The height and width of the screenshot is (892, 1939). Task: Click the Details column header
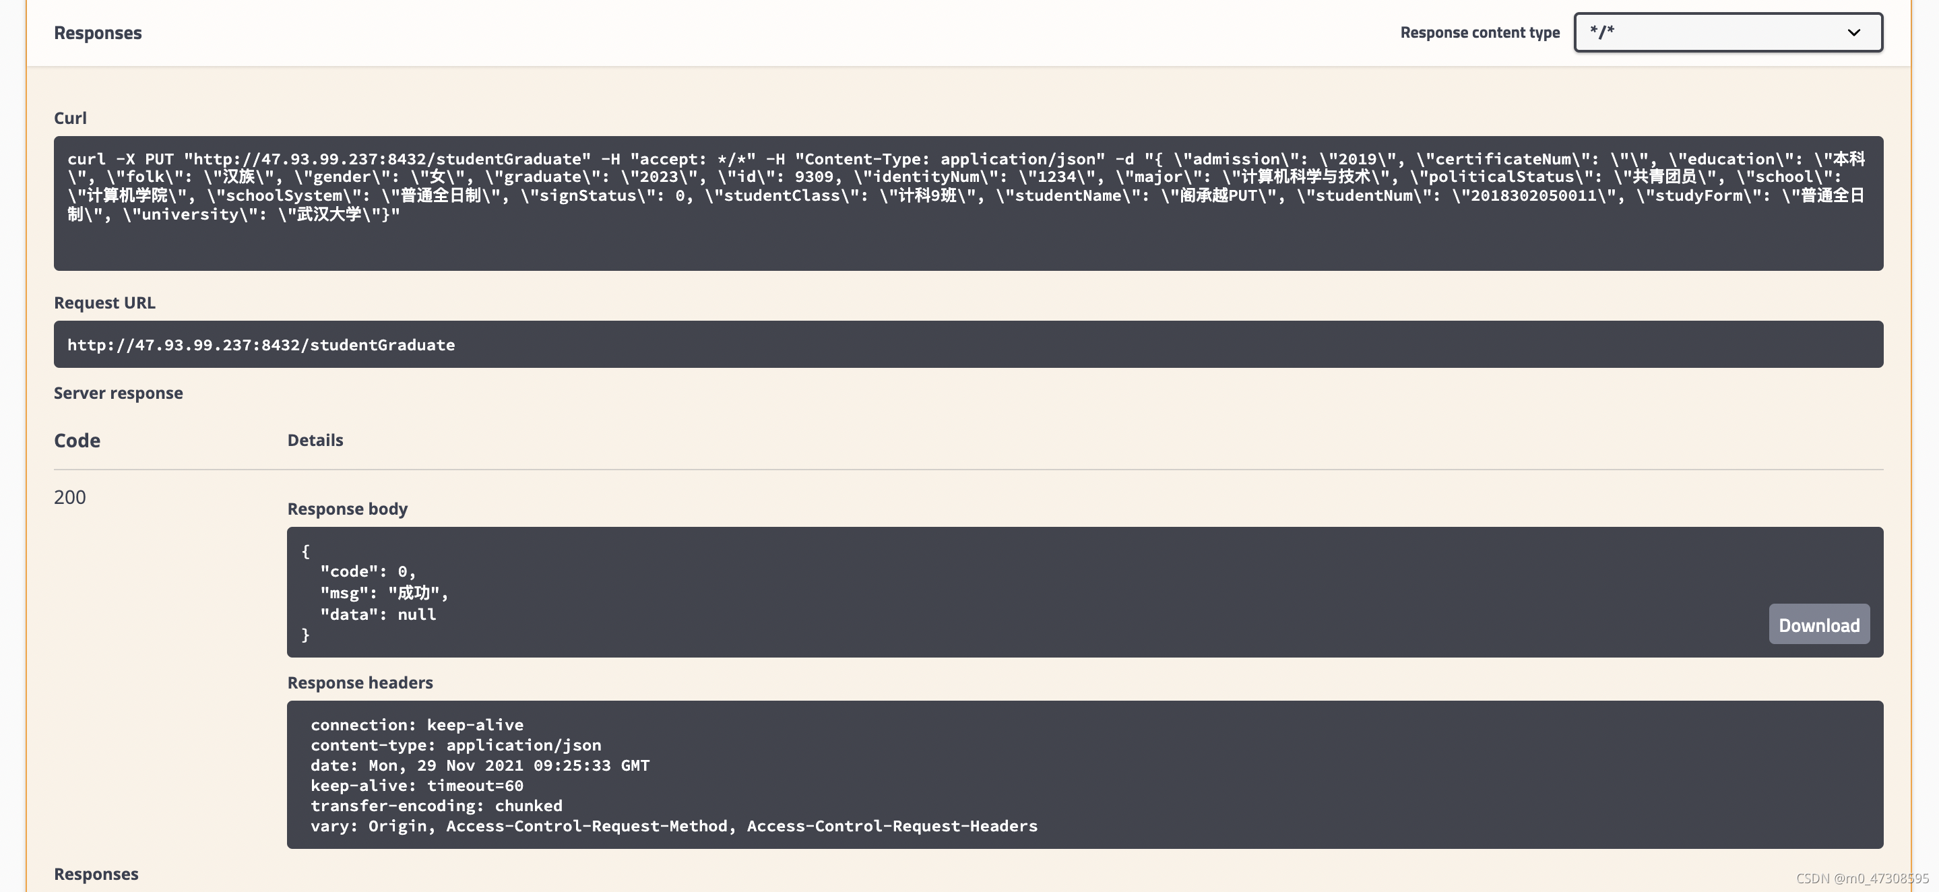(x=315, y=441)
